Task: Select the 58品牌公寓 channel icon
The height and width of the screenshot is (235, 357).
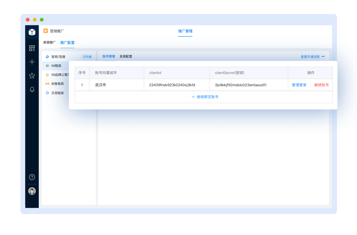Action: (47, 75)
